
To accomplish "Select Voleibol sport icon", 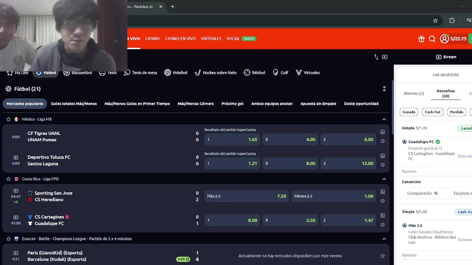I will point(176,73).
